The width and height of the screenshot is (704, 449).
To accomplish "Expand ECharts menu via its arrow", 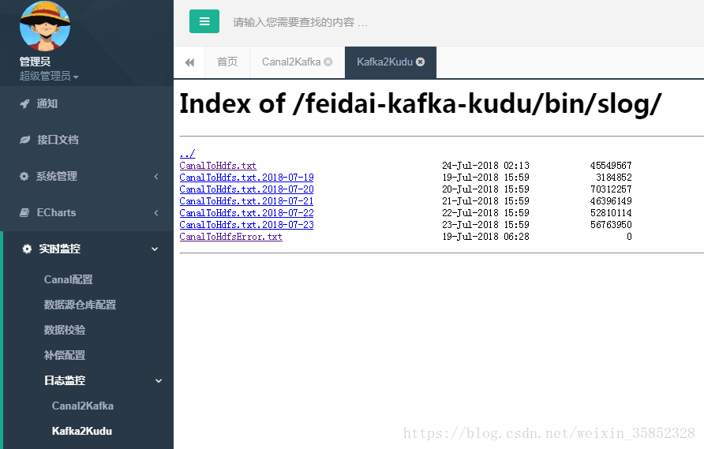I will tap(156, 213).
